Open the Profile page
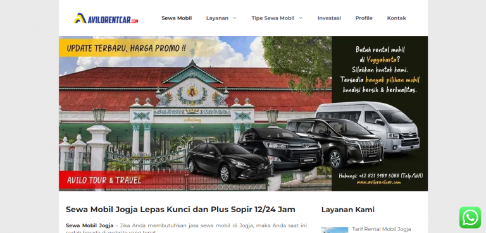The width and height of the screenshot is (486, 233). tap(364, 18)
